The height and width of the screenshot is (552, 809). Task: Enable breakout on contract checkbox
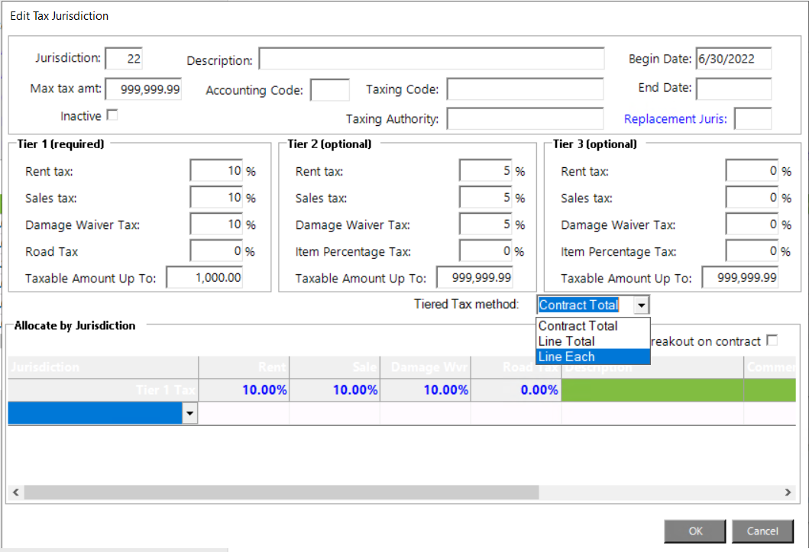(772, 341)
